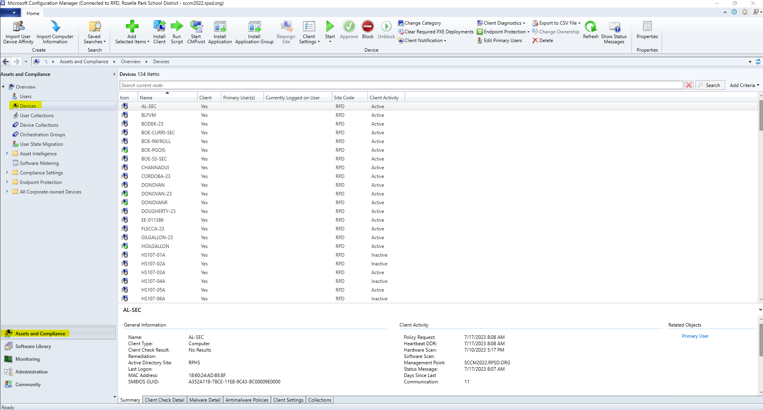This screenshot has height=410, width=763.
Task: Select Device Collections tree item
Action: click(x=39, y=125)
